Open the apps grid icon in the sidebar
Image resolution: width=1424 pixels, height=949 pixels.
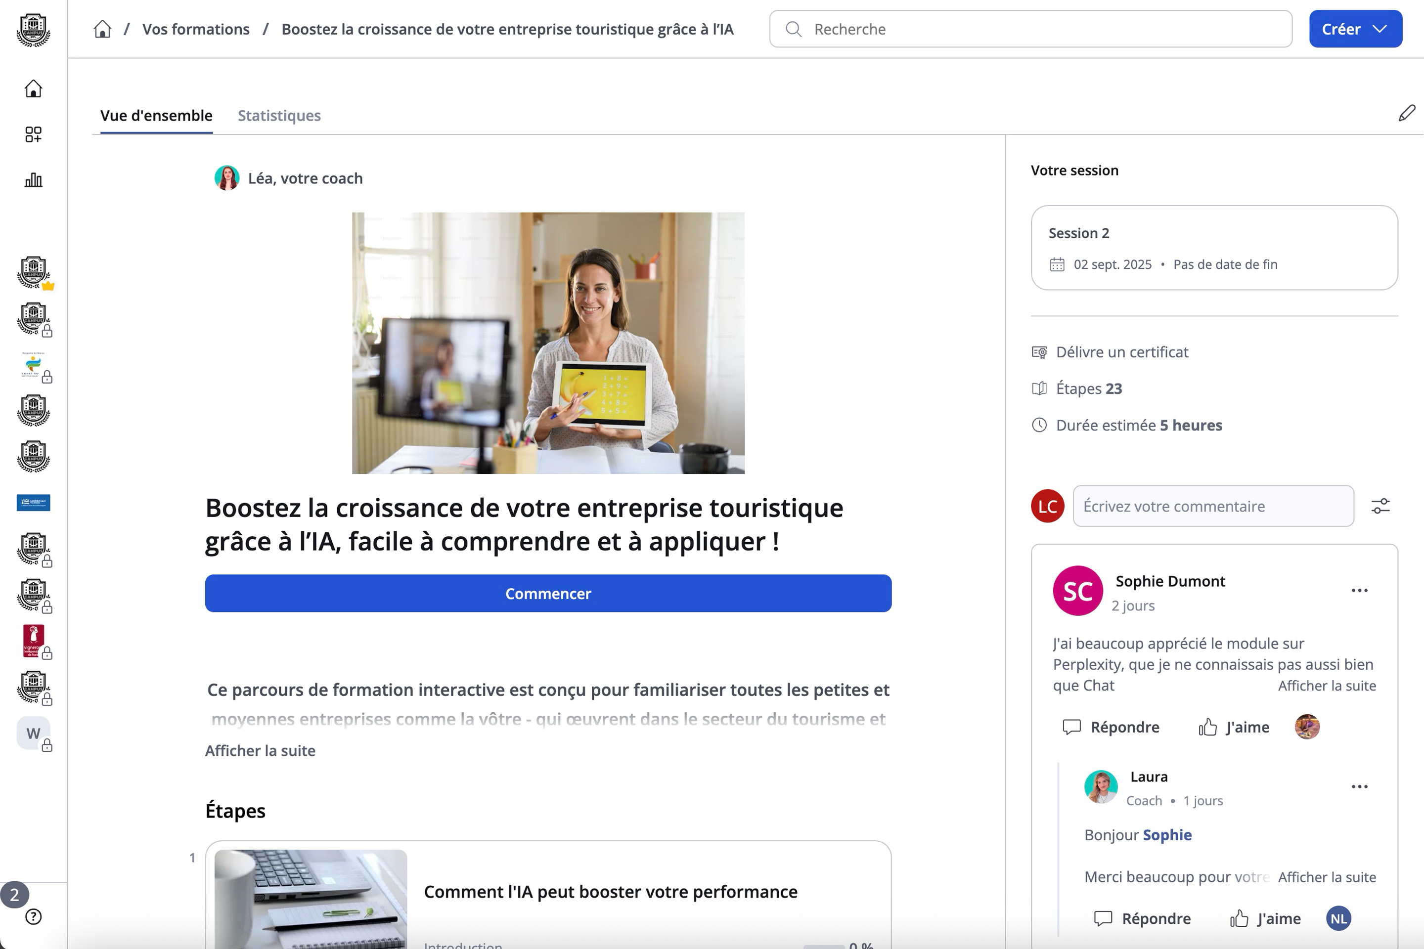[33, 134]
